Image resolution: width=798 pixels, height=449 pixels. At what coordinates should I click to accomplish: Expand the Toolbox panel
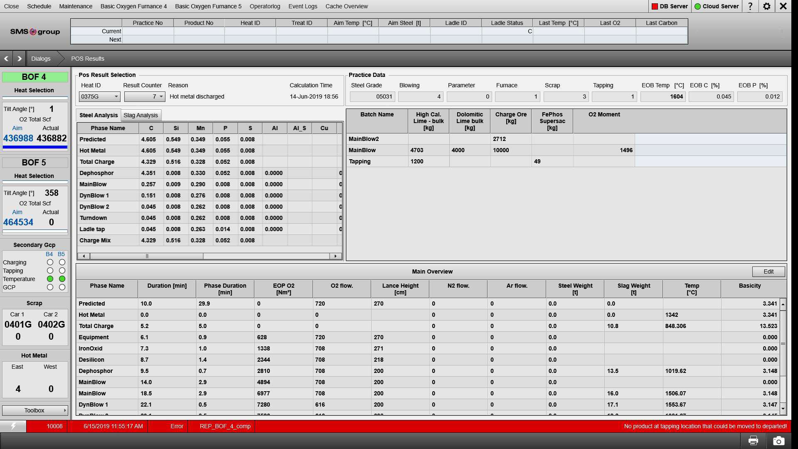pos(34,410)
